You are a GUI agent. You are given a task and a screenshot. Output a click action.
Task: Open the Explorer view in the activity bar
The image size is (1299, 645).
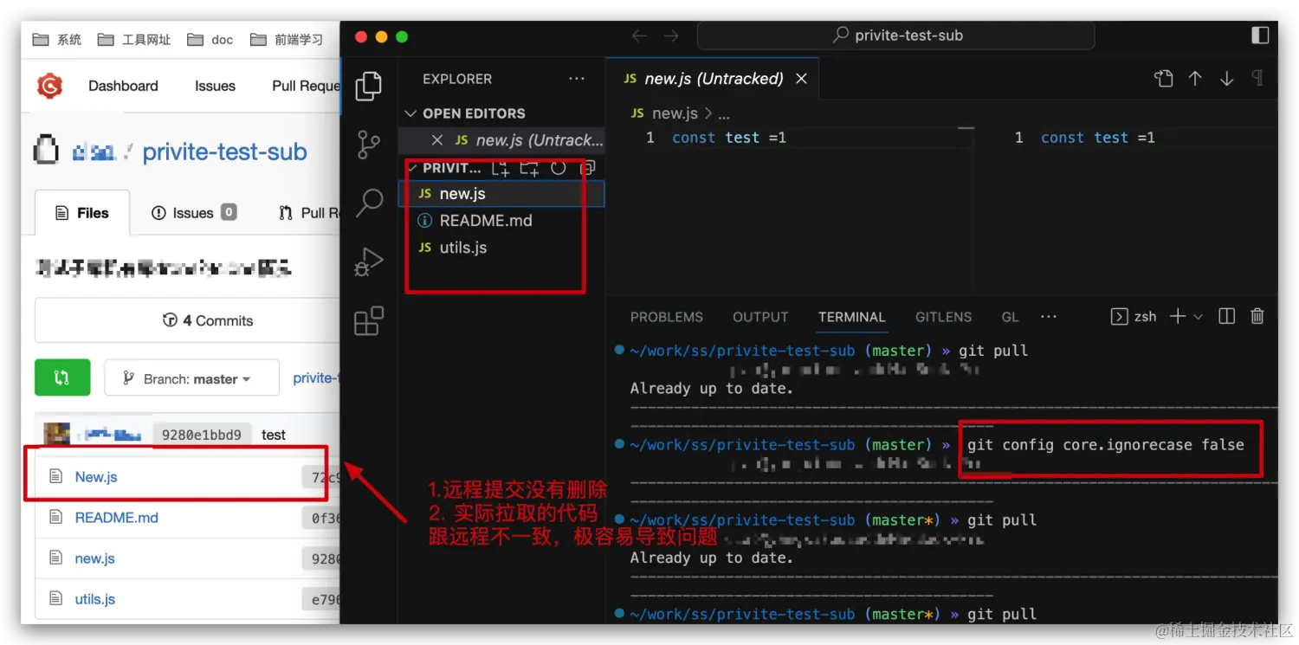tap(369, 85)
